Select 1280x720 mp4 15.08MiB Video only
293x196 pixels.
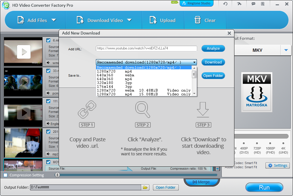click(x=144, y=94)
